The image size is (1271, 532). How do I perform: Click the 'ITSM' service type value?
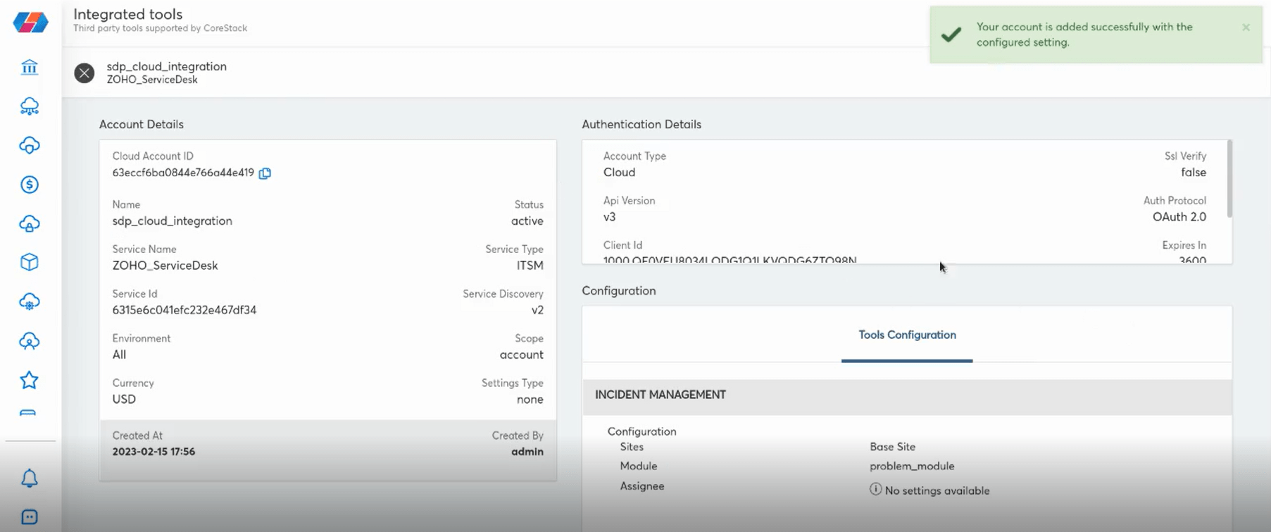[530, 266]
